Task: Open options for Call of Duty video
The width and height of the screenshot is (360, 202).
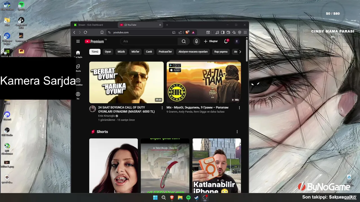Action: pos(162,108)
